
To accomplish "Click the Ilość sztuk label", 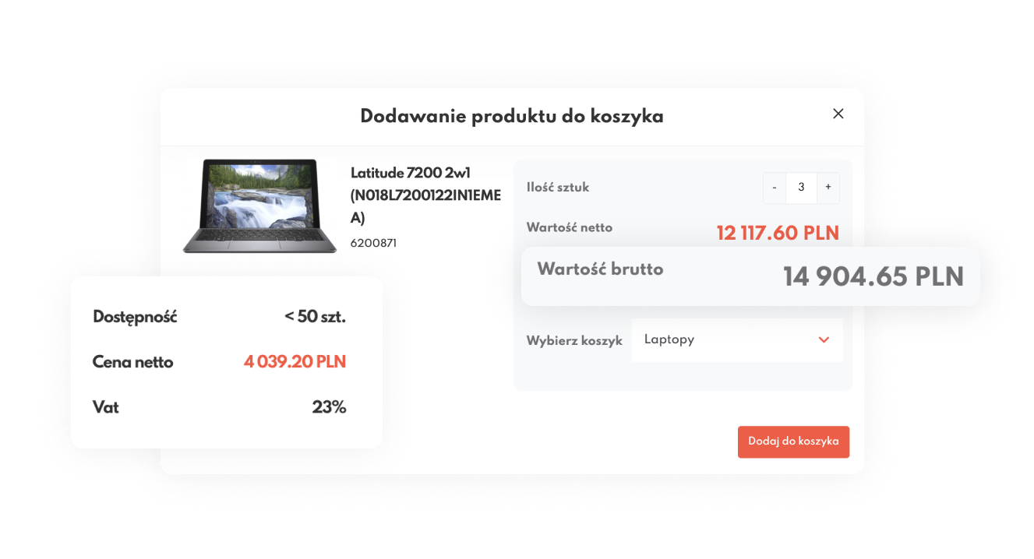I will tap(558, 188).
